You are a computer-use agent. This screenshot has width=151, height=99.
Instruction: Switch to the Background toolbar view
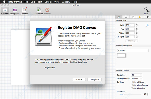(15, 11)
